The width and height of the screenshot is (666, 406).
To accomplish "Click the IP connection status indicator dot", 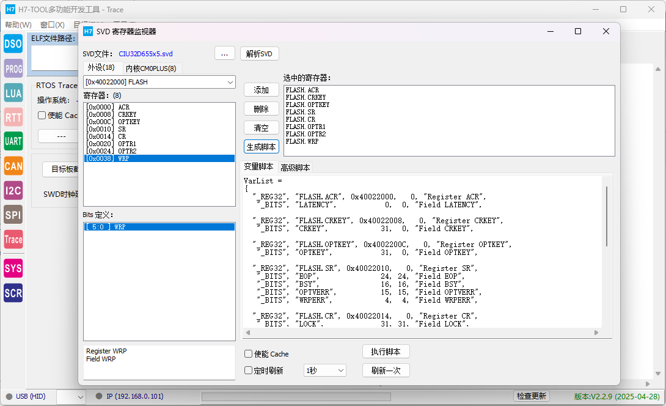I will [x=99, y=396].
